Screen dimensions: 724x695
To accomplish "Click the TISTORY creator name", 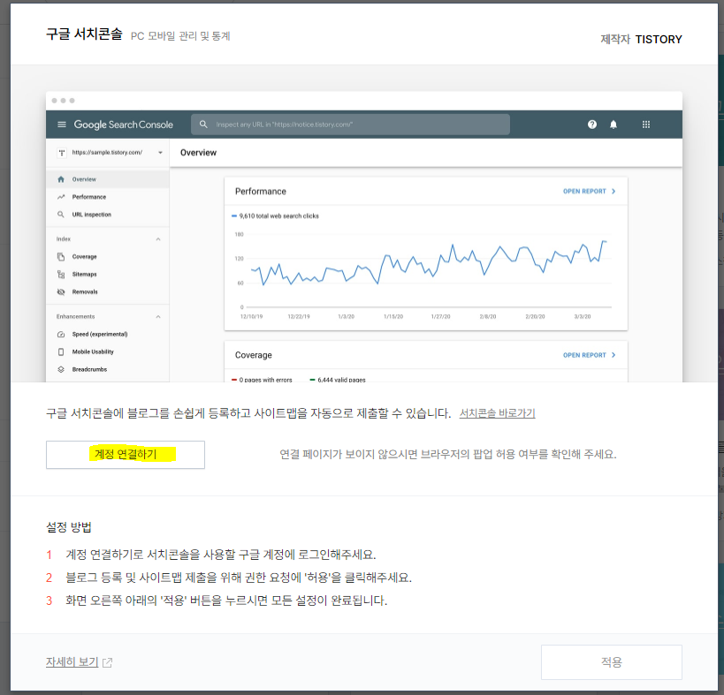I will point(659,39).
